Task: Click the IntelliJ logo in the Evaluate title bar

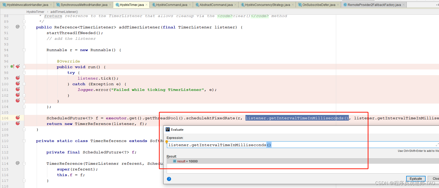Action: [168, 129]
